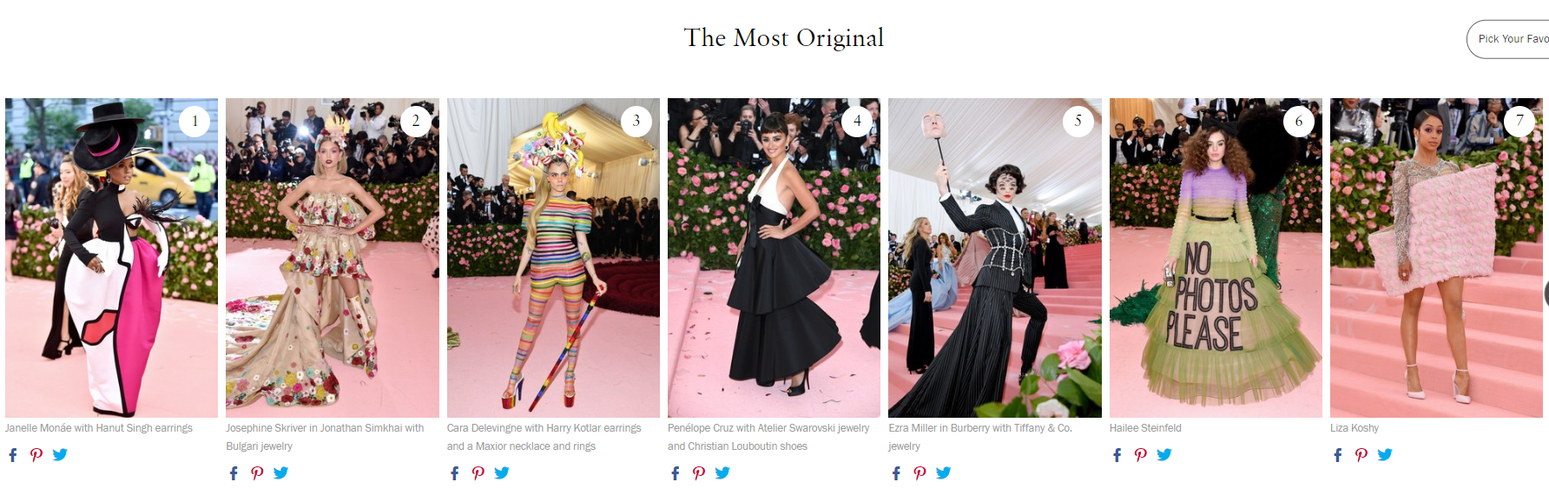Pin Janelle Monáe photo to Pinterest
The image size is (1549, 502).
36,454
